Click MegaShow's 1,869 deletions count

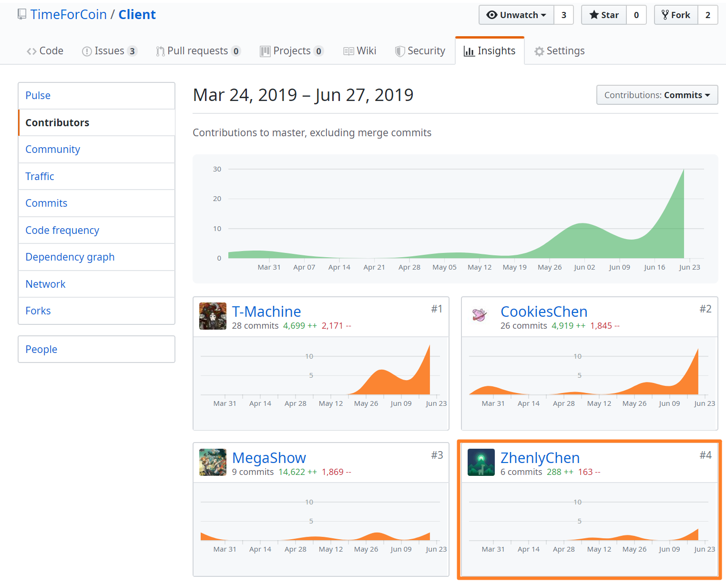[x=337, y=472]
